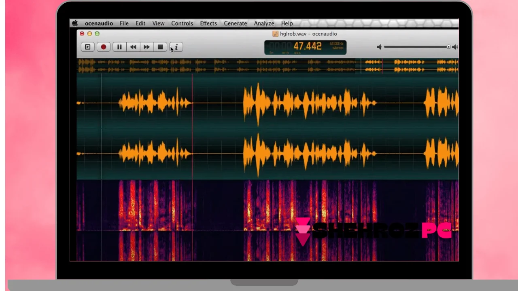Open the View menu
Viewport: 518px width, 291px height.
[158, 23]
